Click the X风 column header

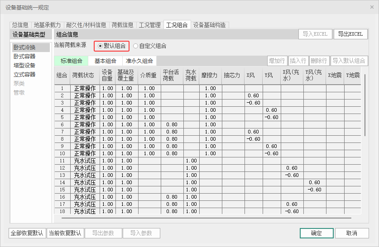253,76
